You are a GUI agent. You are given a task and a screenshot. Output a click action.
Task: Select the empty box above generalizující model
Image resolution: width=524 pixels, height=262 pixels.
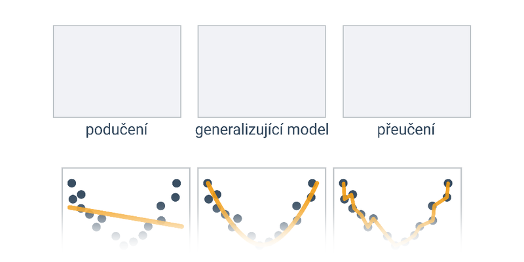(261, 71)
